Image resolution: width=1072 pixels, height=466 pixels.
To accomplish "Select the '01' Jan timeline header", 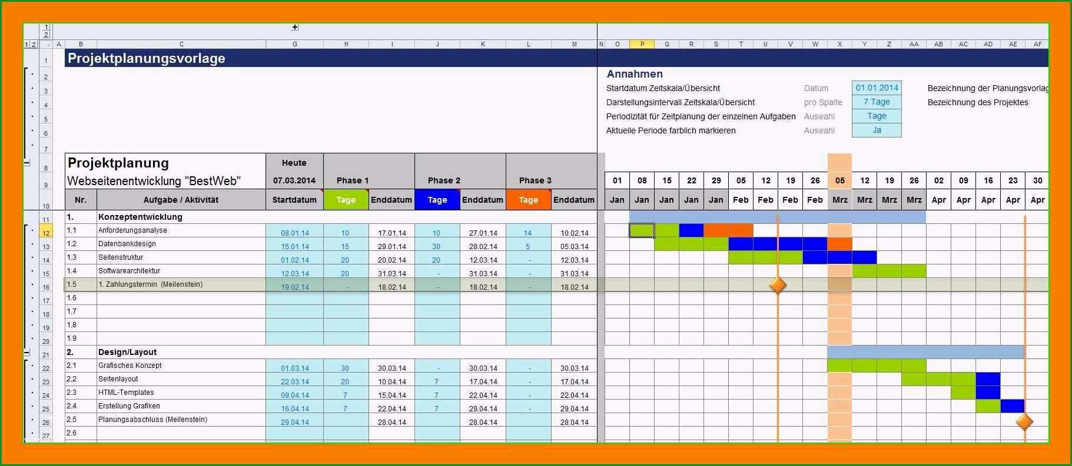I will pos(617,180).
